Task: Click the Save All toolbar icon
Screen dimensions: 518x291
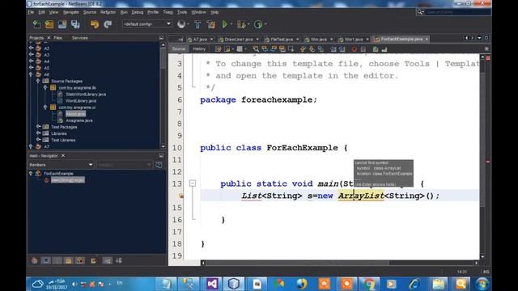Action: [x=75, y=24]
